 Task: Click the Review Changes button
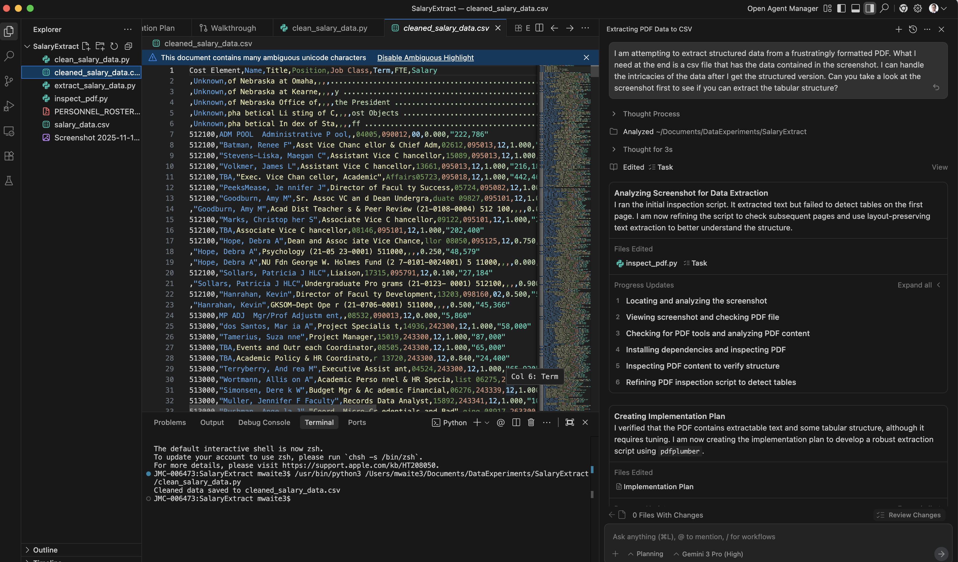pyautogui.click(x=909, y=515)
